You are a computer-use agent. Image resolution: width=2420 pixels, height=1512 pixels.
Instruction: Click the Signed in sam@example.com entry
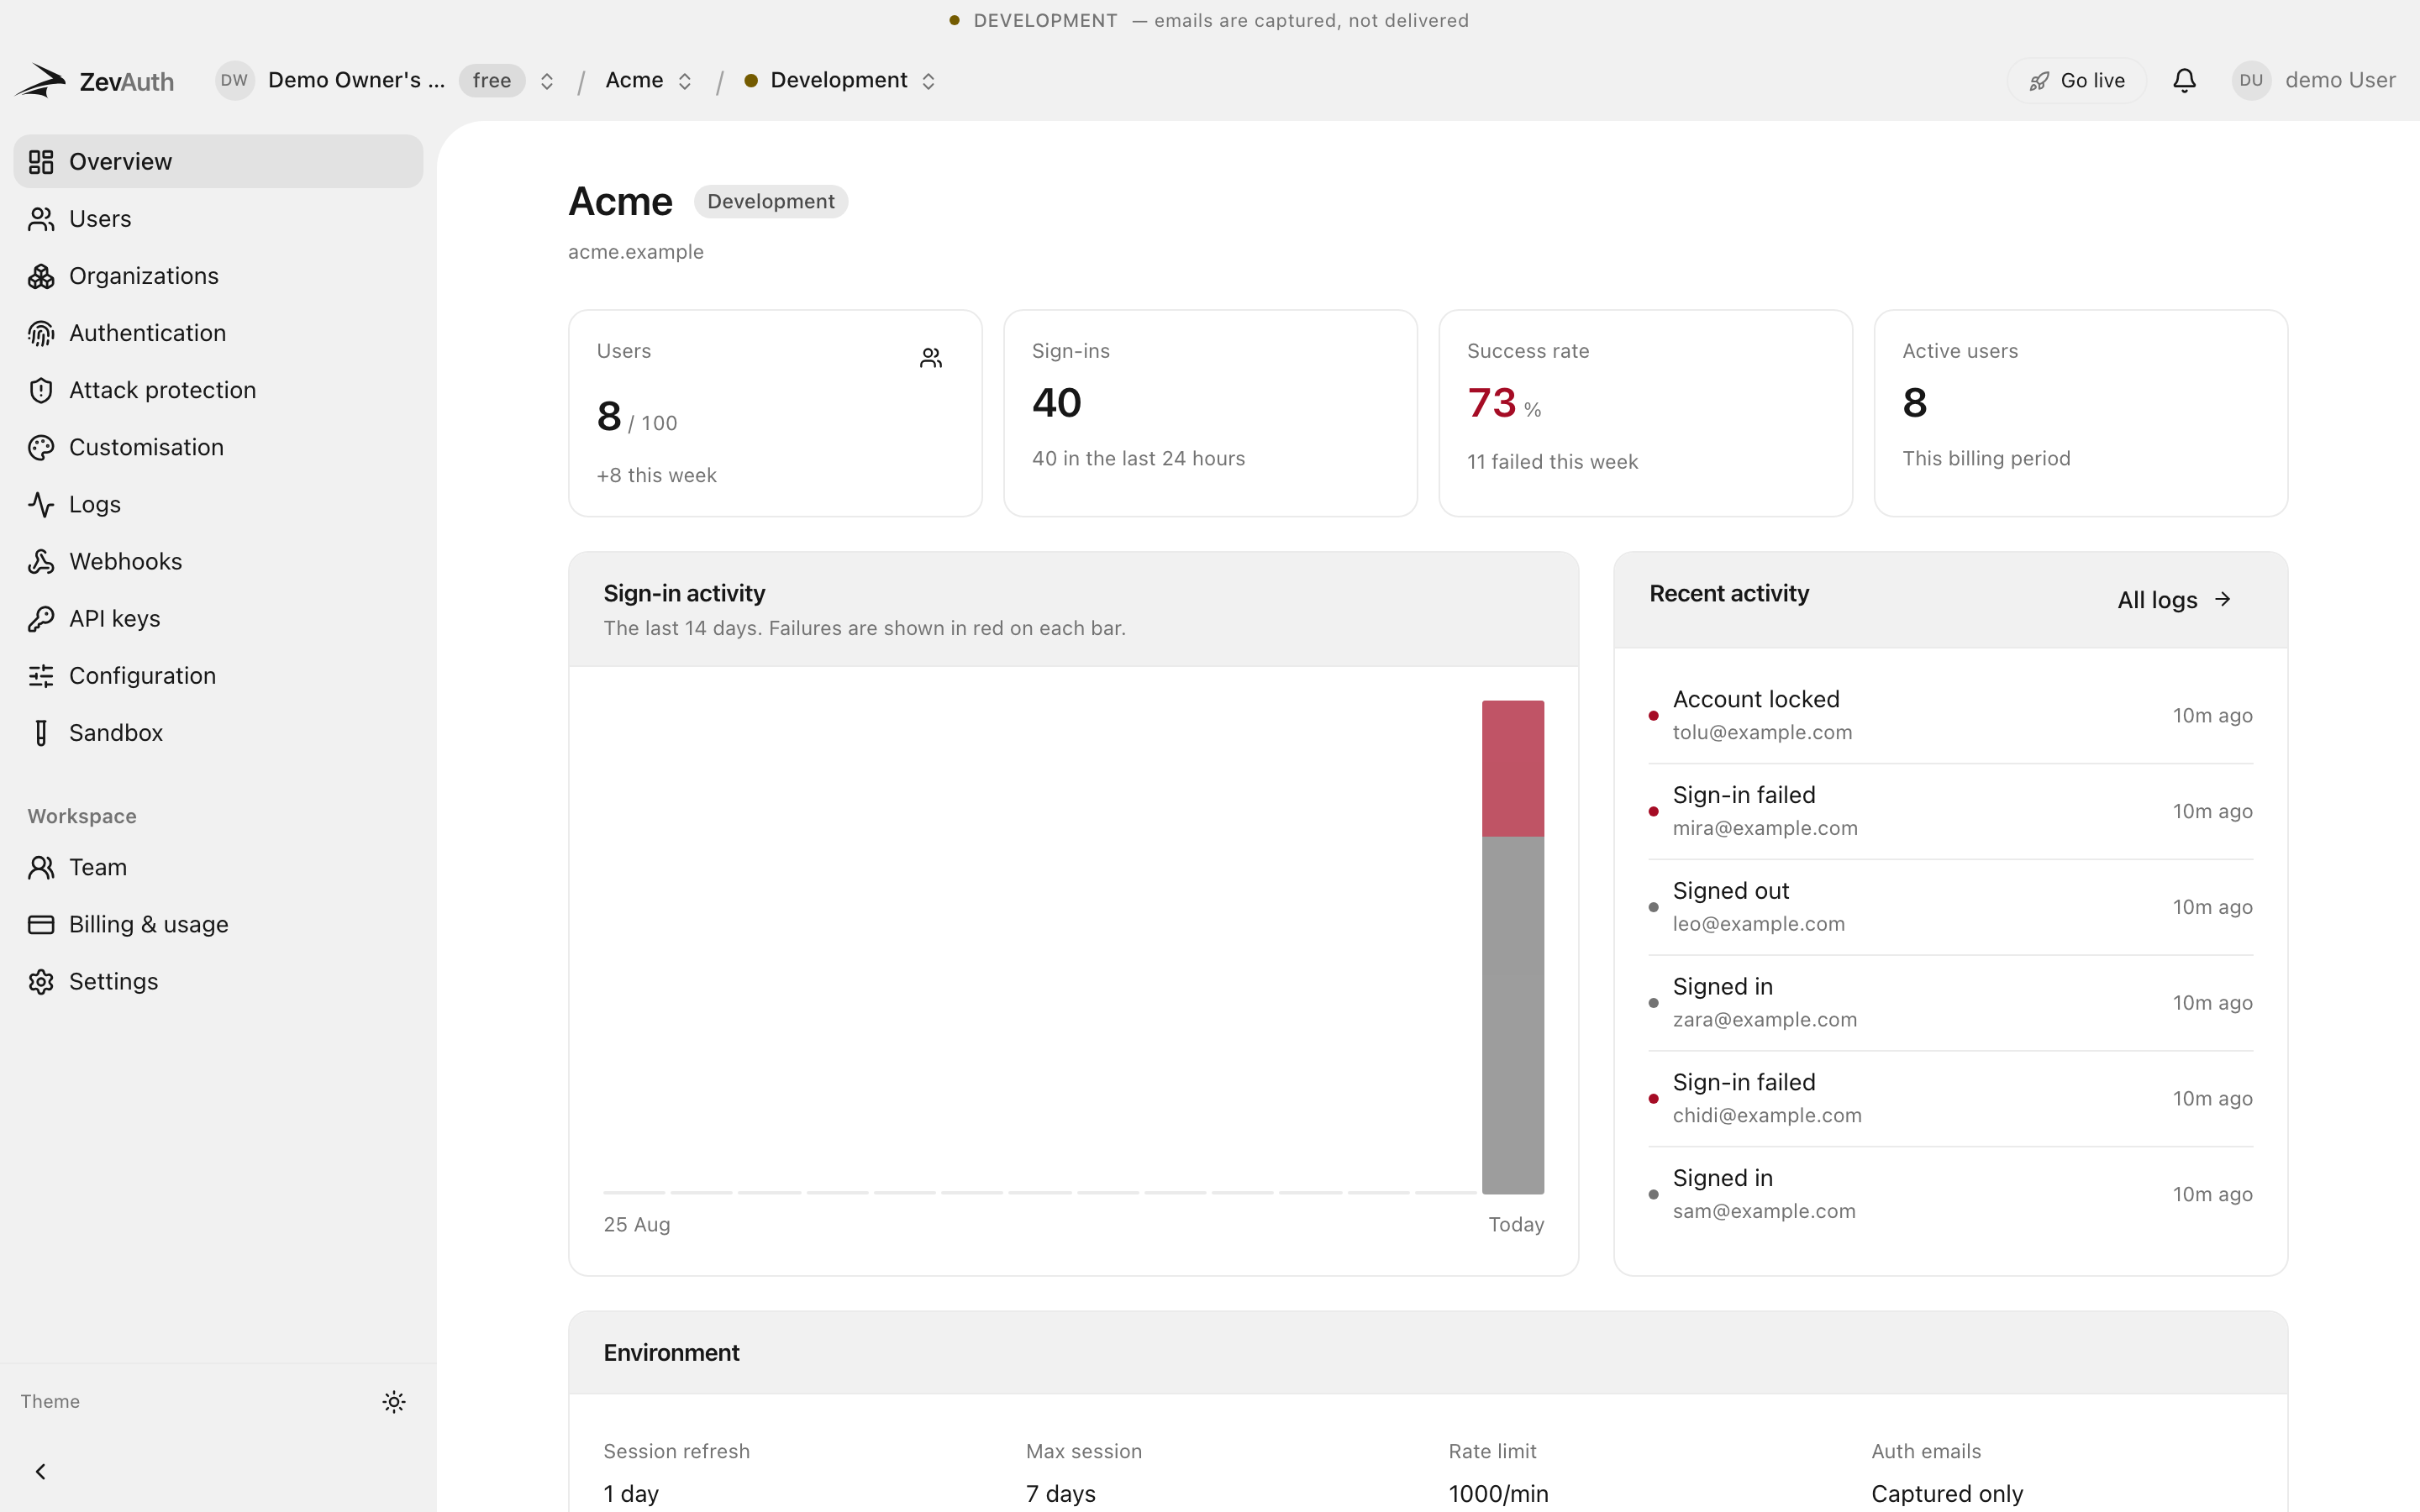1950,1194
